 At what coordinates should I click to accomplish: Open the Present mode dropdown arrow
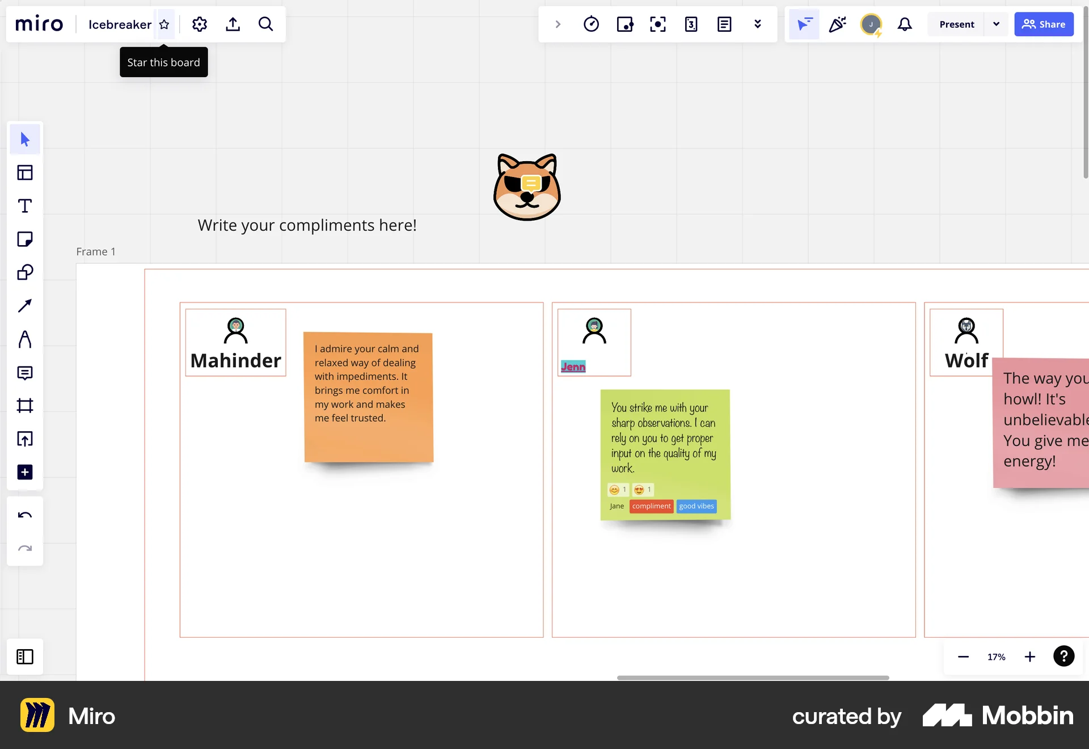click(x=997, y=24)
